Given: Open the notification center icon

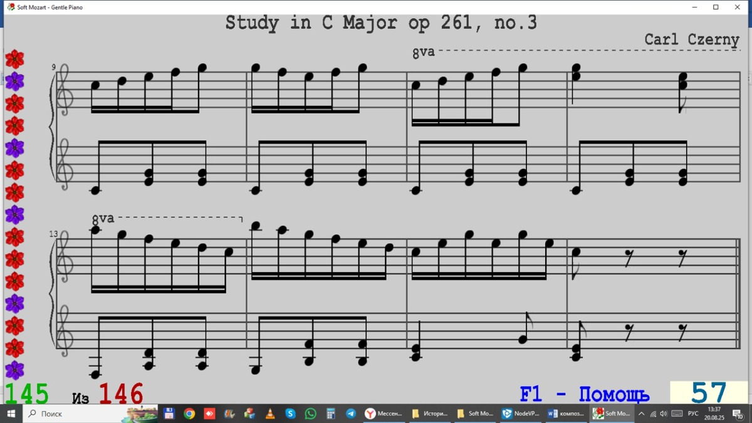Looking at the screenshot, I should pos(738,414).
